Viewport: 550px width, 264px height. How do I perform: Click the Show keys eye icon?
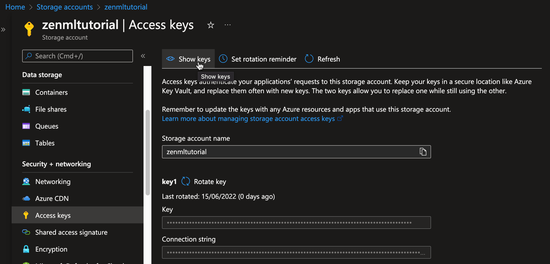pos(170,59)
